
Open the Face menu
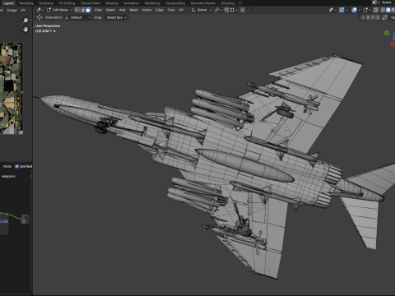[171, 10]
